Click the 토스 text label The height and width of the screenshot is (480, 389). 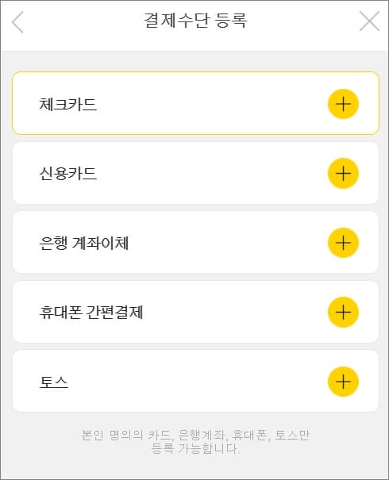point(54,382)
